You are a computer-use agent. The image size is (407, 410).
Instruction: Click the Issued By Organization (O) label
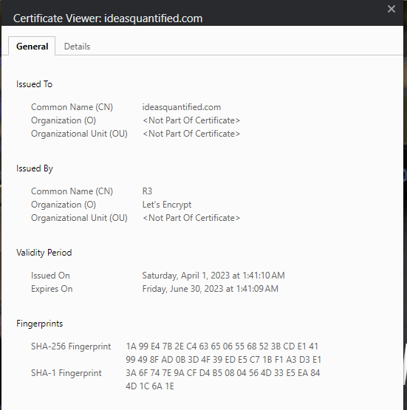tap(64, 205)
